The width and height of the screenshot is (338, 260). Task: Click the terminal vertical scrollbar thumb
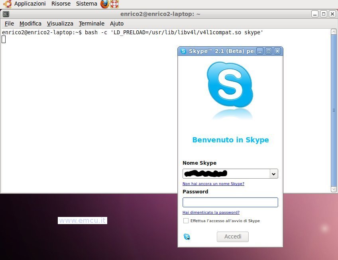pos(334,110)
